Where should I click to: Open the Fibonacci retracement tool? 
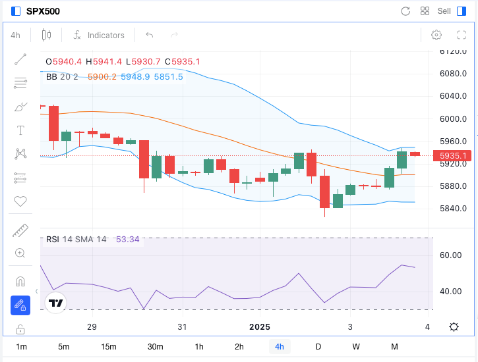click(x=20, y=83)
